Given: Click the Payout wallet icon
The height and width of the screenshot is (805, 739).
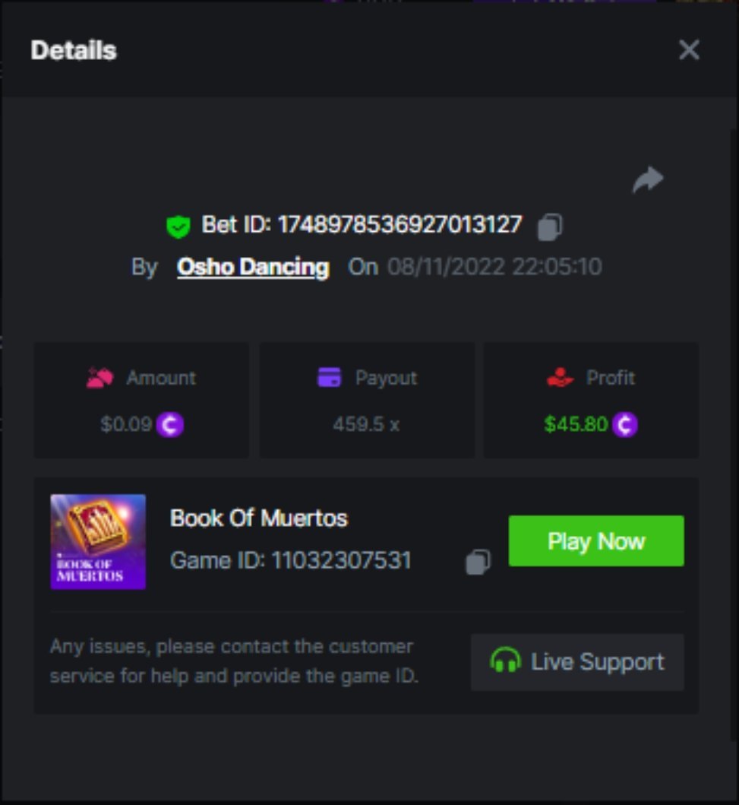Looking at the screenshot, I should [329, 377].
